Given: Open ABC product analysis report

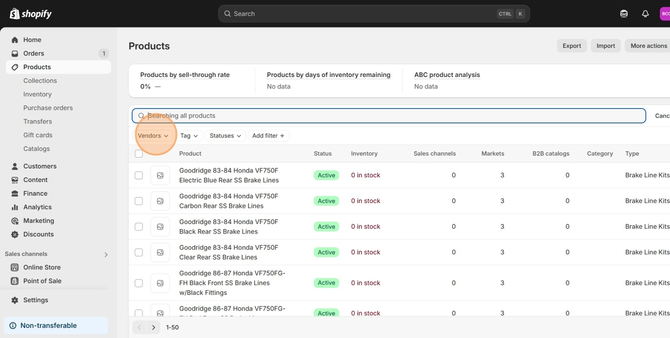Looking at the screenshot, I should (x=447, y=75).
